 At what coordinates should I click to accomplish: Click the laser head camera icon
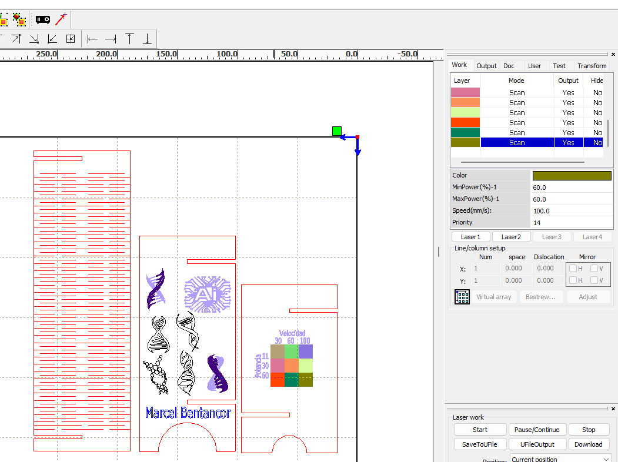[x=43, y=19]
